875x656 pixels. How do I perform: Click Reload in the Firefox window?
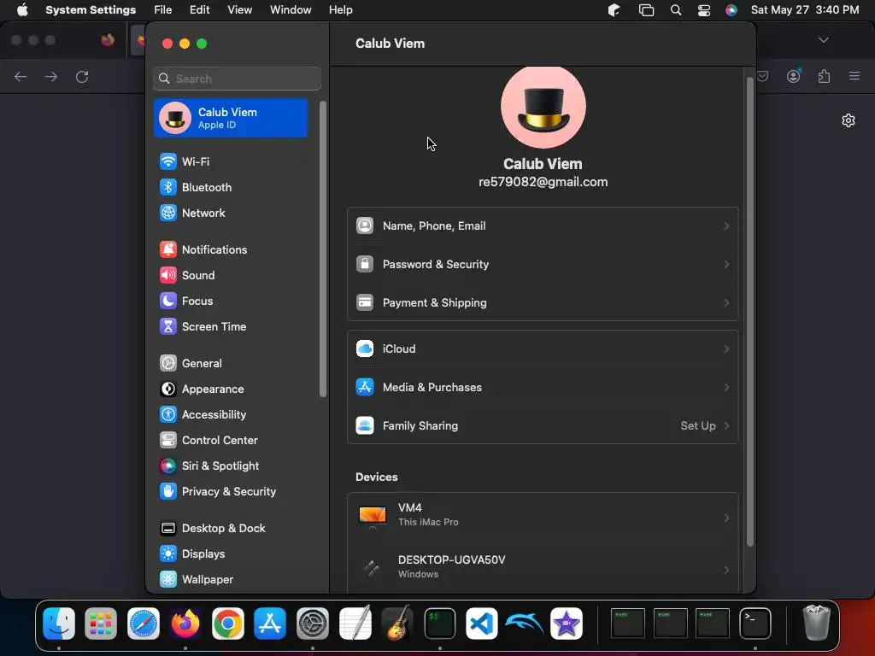(82, 76)
